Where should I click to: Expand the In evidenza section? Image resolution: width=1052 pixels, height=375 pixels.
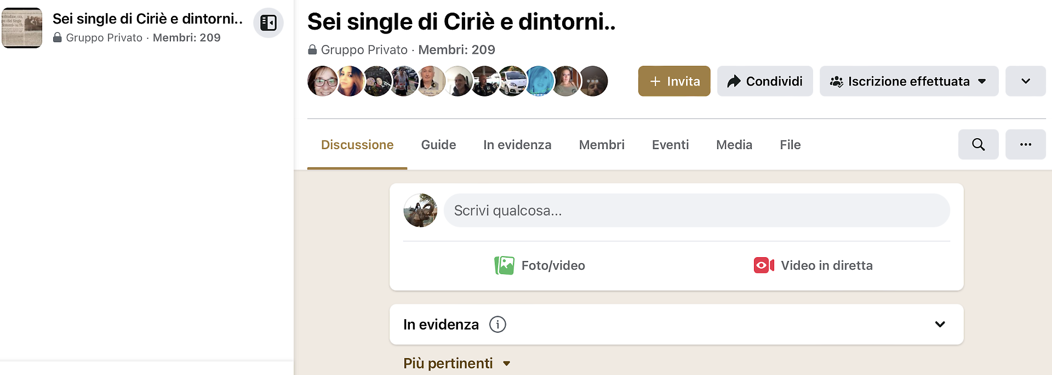click(940, 325)
